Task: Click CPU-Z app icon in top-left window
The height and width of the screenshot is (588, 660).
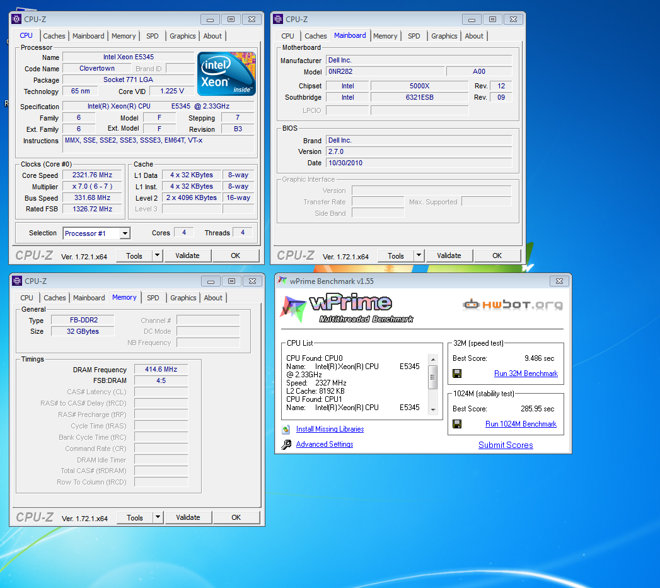Action: click(16, 19)
